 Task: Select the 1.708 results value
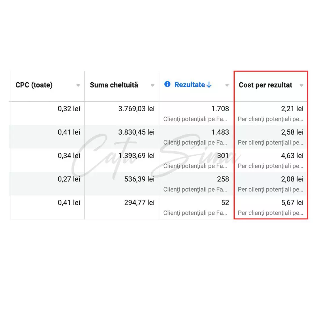220,109
